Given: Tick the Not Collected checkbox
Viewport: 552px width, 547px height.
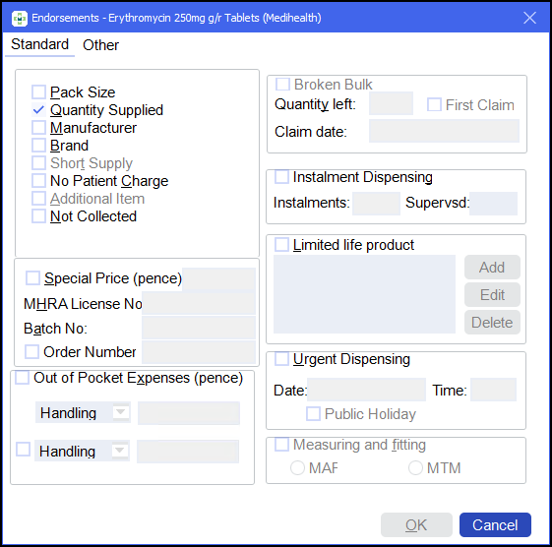Looking at the screenshot, I should click(38, 216).
